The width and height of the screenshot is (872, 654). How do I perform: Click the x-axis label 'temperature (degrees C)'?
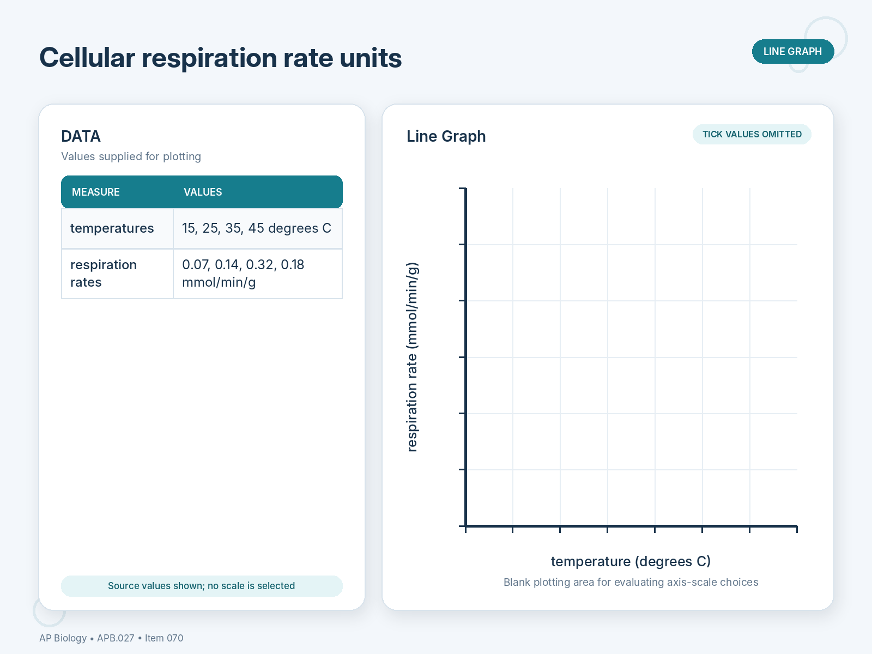coord(631,561)
